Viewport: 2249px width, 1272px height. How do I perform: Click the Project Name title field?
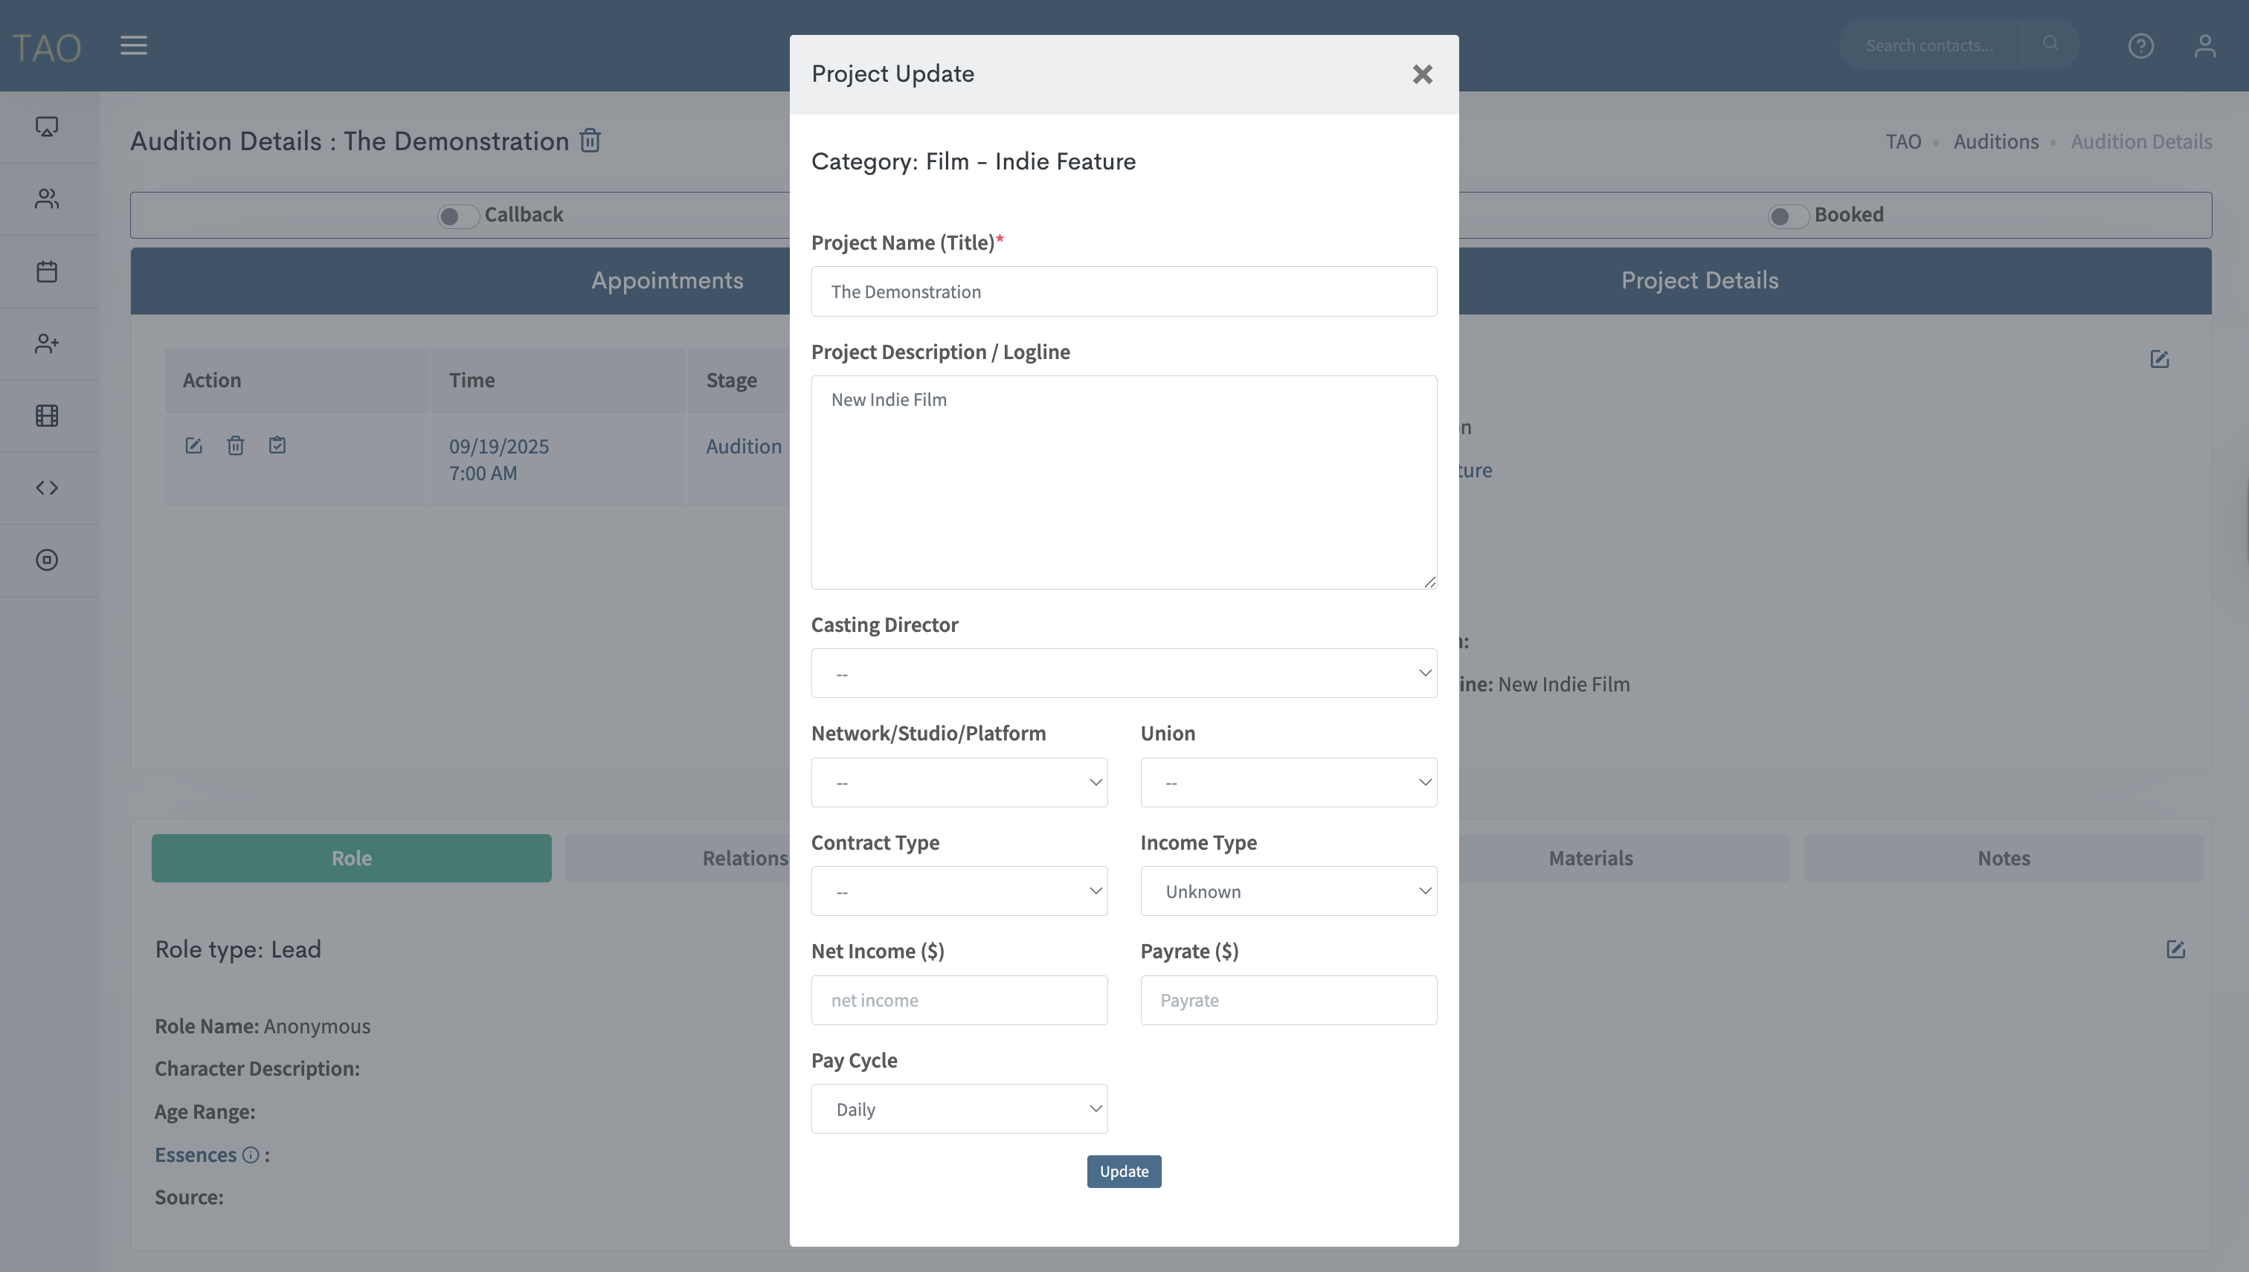tap(1124, 291)
